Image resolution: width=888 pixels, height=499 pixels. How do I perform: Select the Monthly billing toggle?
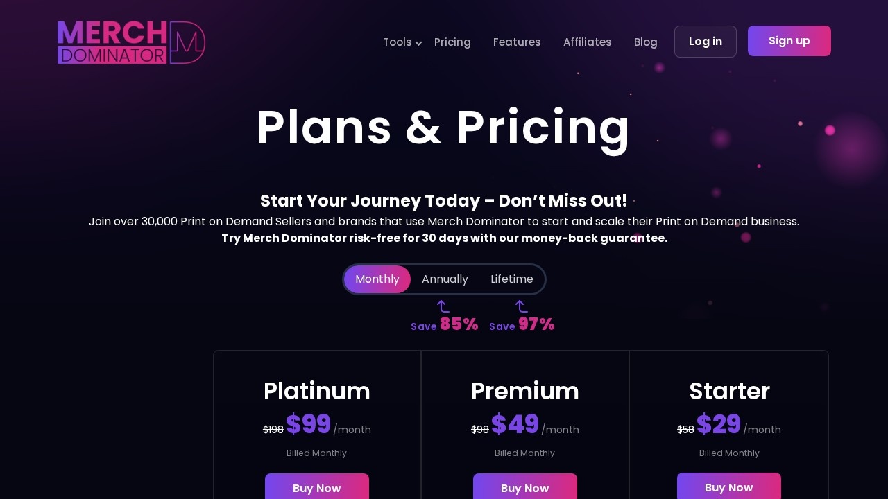(x=377, y=279)
